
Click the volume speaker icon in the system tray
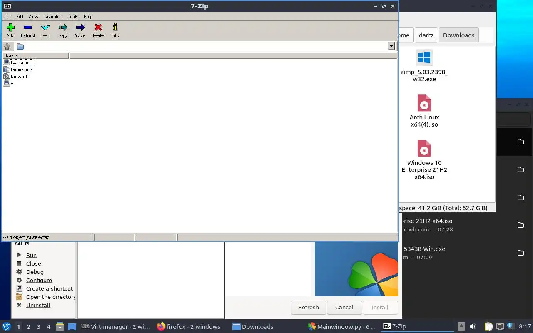[x=473, y=327]
